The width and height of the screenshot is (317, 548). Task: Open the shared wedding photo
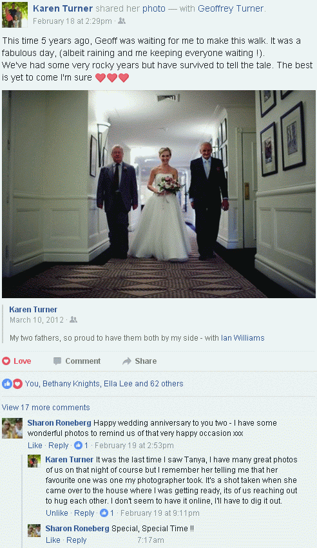point(158,194)
